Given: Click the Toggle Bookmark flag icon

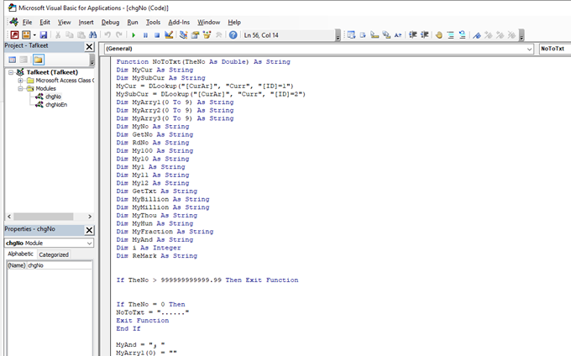Looking at the screenshot, I should [x=477, y=35].
